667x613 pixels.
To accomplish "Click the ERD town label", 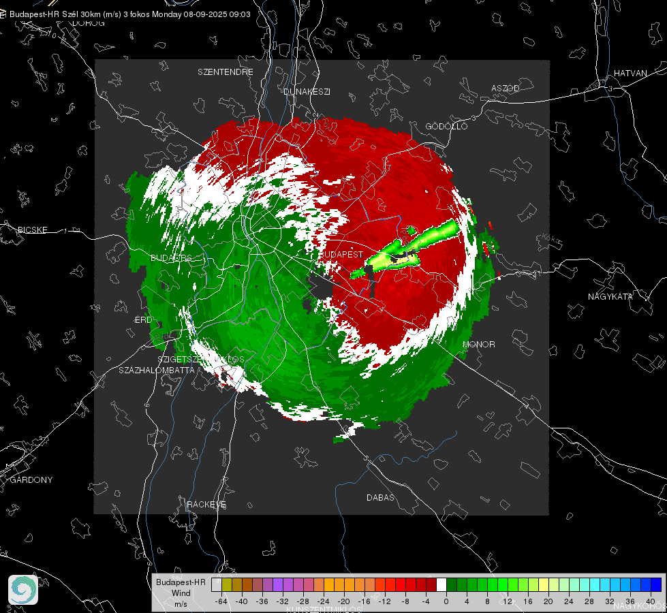I will coord(143,320).
